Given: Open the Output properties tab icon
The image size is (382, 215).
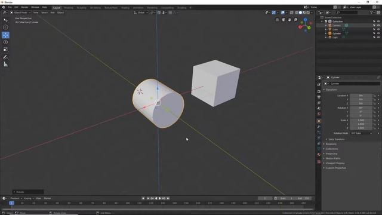Looking at the screenshot, I should (x=319, y=97).
